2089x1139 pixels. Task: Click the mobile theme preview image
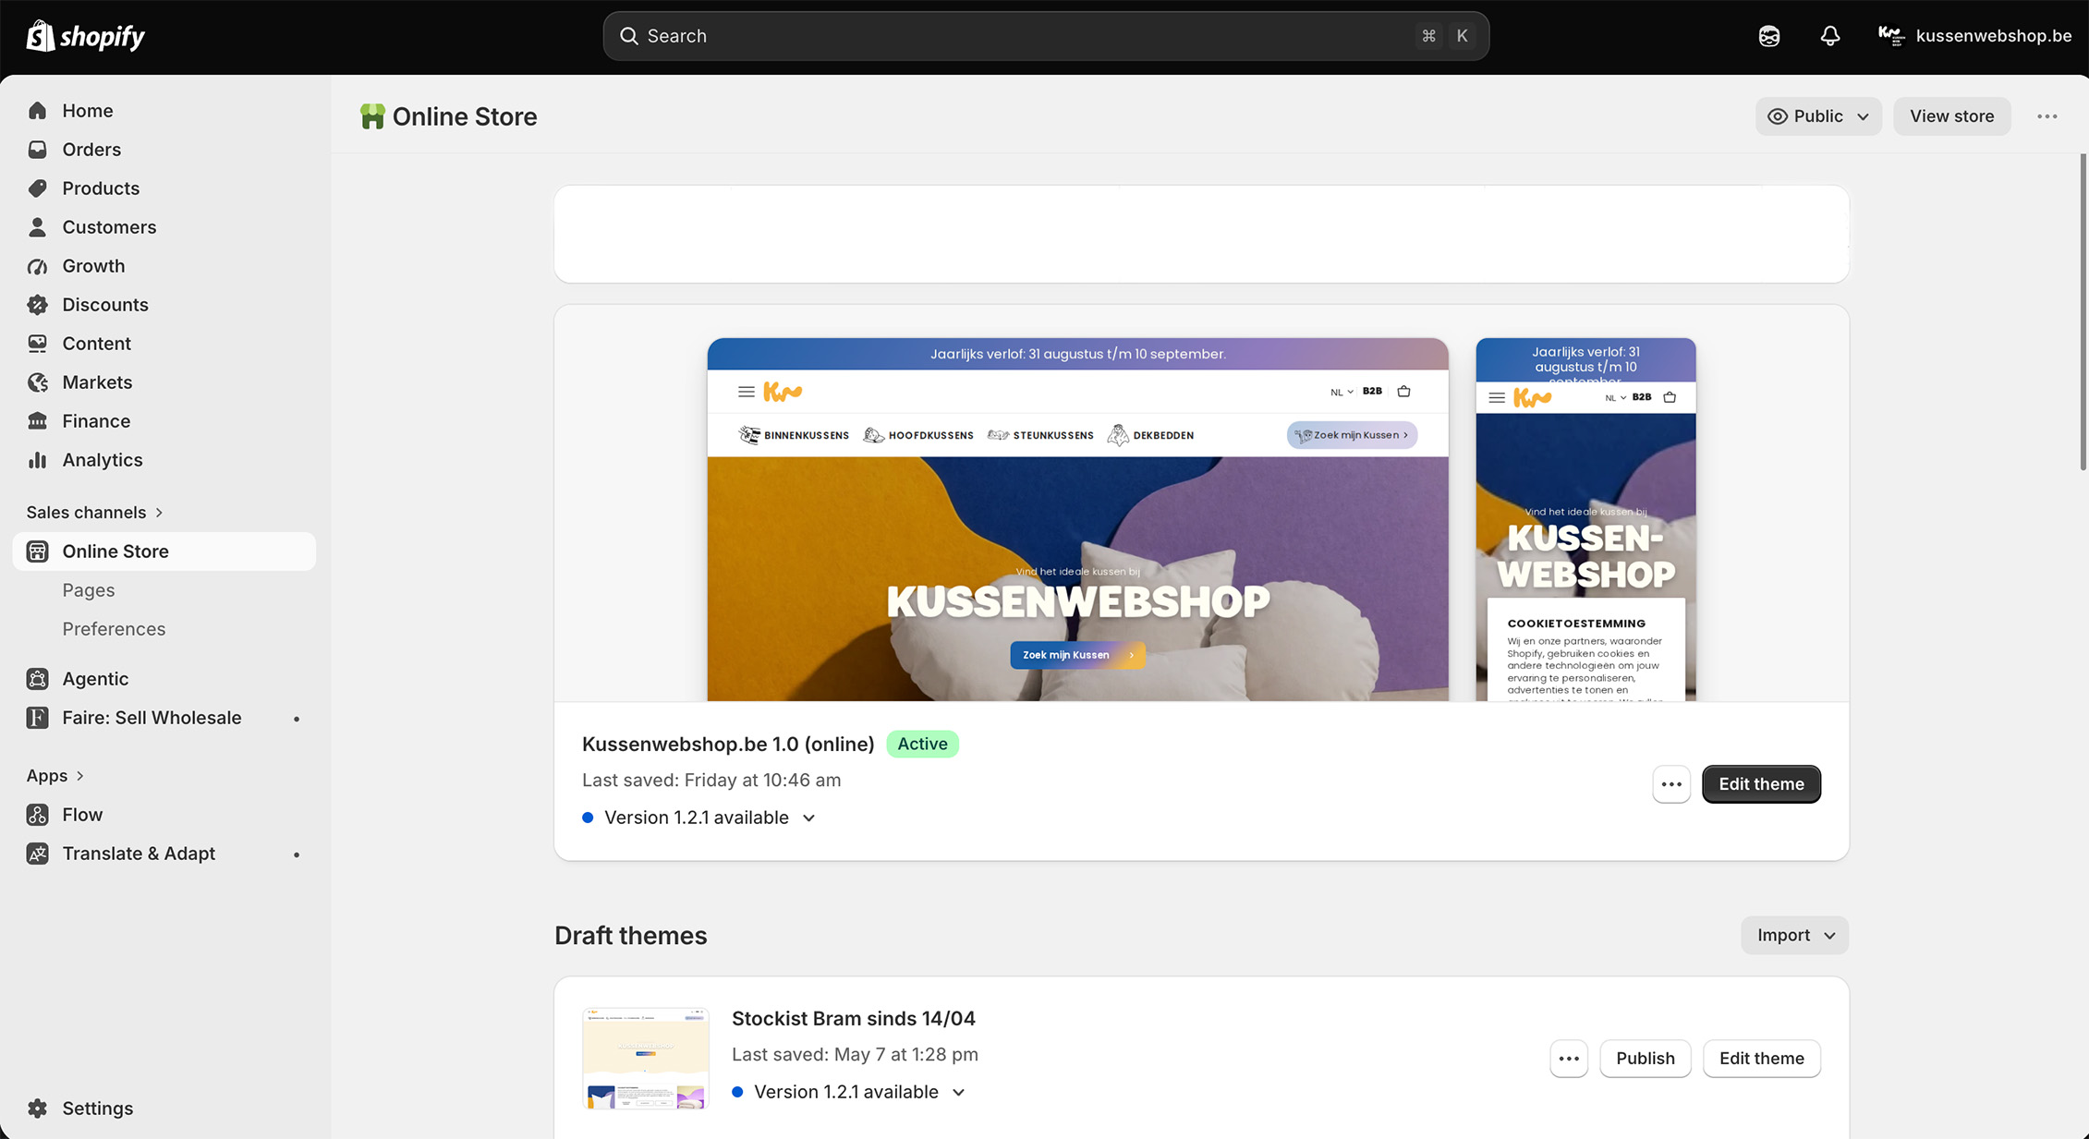1585,519
